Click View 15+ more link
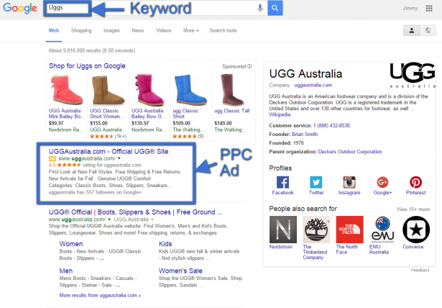Viewport: 442px width, 308px height. (x=413, y=209)
